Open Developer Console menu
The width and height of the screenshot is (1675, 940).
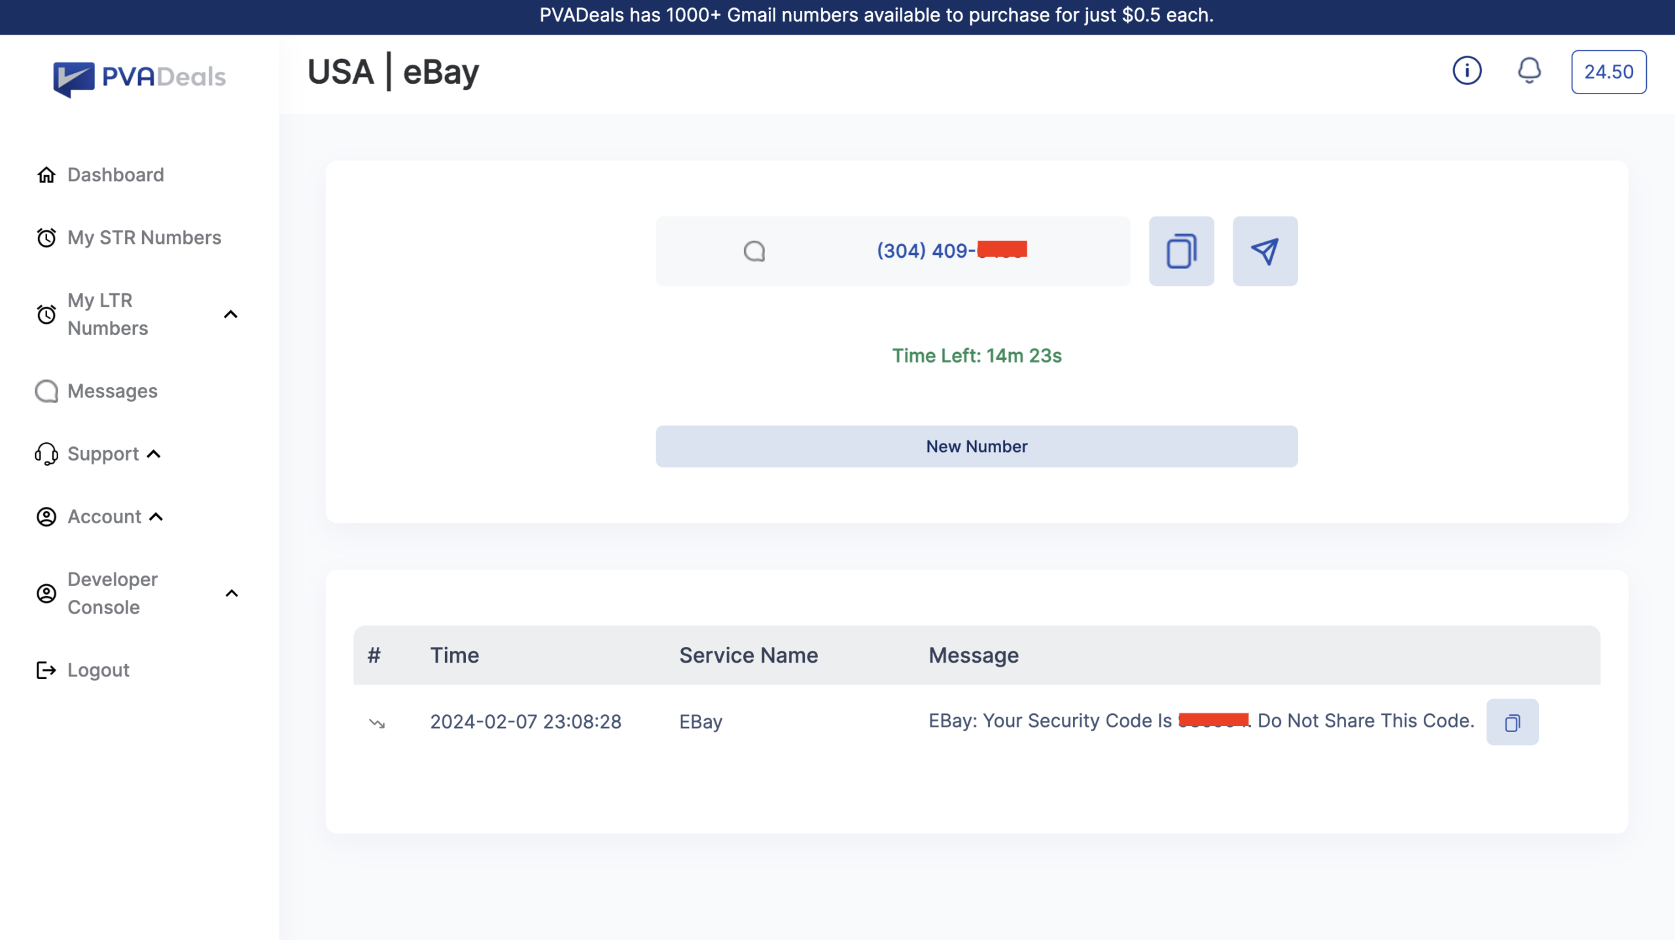click(x=113, y=593)
